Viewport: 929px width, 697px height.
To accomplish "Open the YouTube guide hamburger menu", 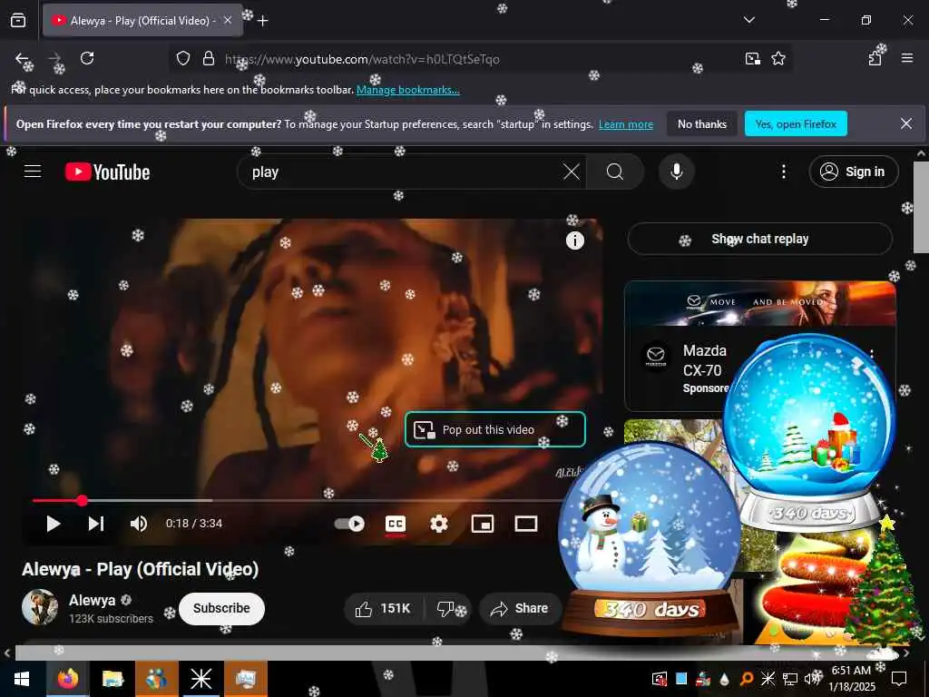I will [33, 172].
